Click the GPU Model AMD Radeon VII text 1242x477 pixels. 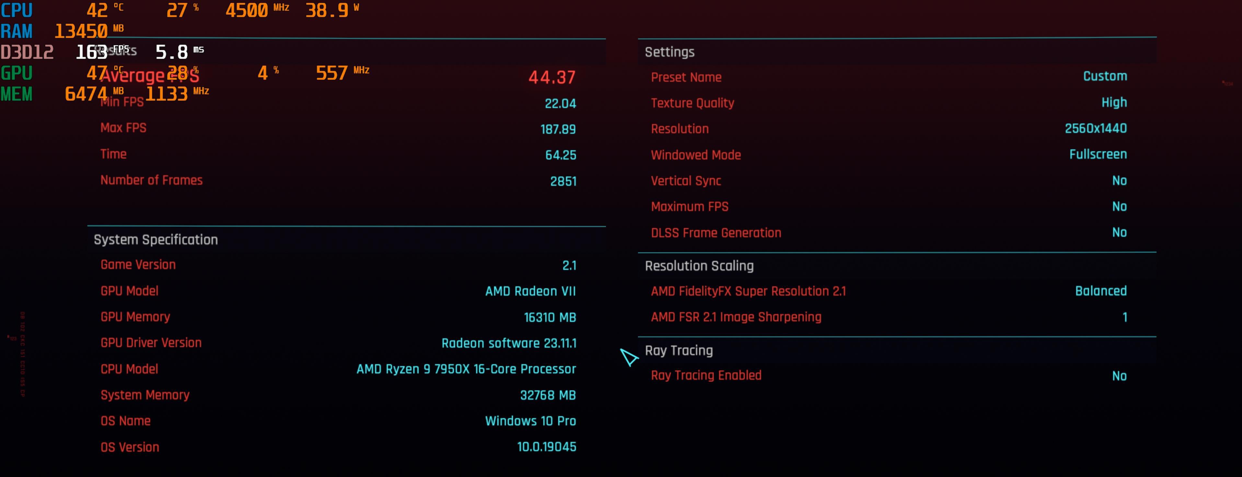coord(530,291)
